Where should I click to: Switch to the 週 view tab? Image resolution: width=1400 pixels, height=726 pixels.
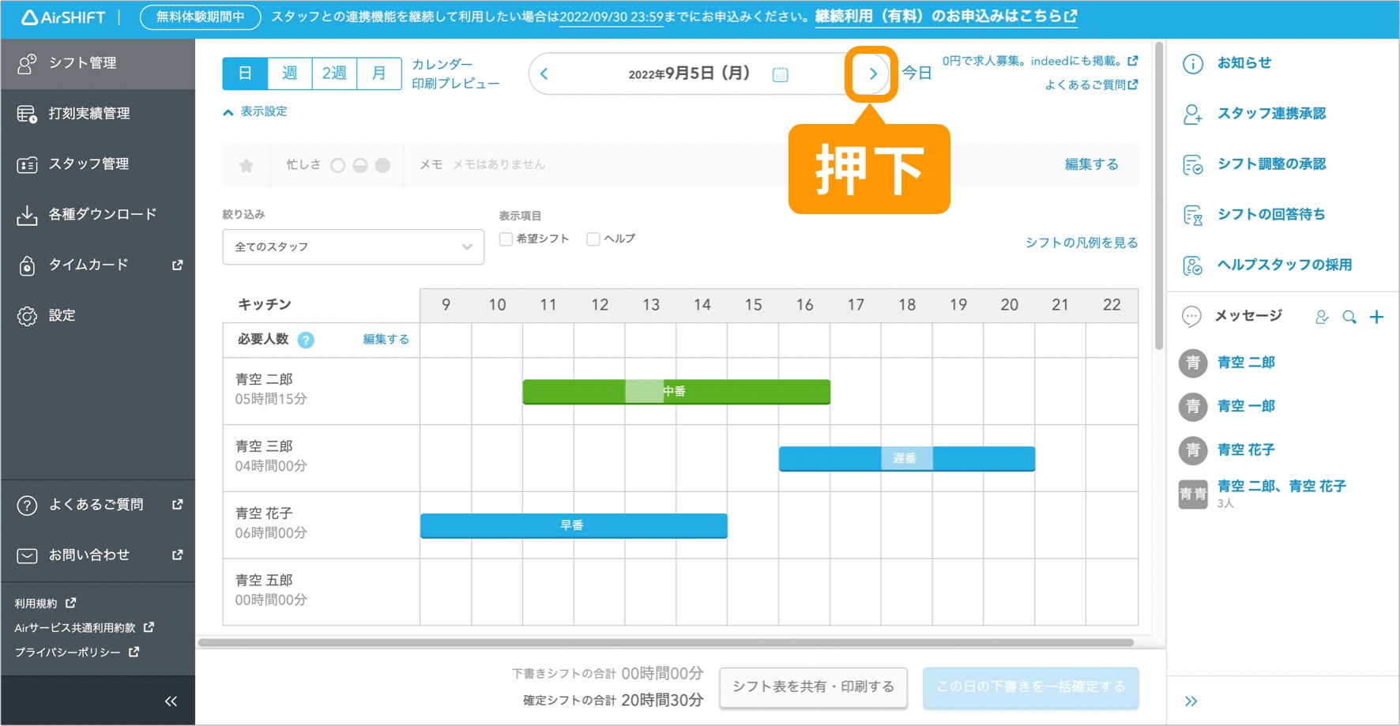[x=289, y=73]
